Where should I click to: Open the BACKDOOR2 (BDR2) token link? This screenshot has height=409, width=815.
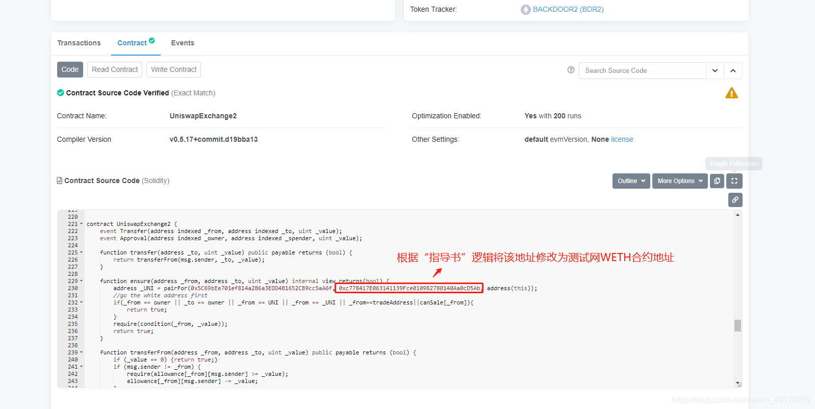click(568, 9)
